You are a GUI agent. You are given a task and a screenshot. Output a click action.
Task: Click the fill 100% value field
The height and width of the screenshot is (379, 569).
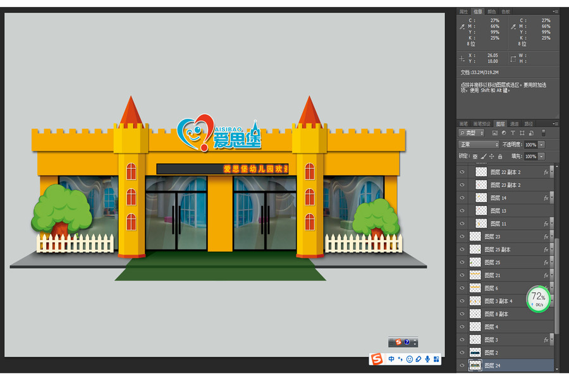tap(531, 156)
